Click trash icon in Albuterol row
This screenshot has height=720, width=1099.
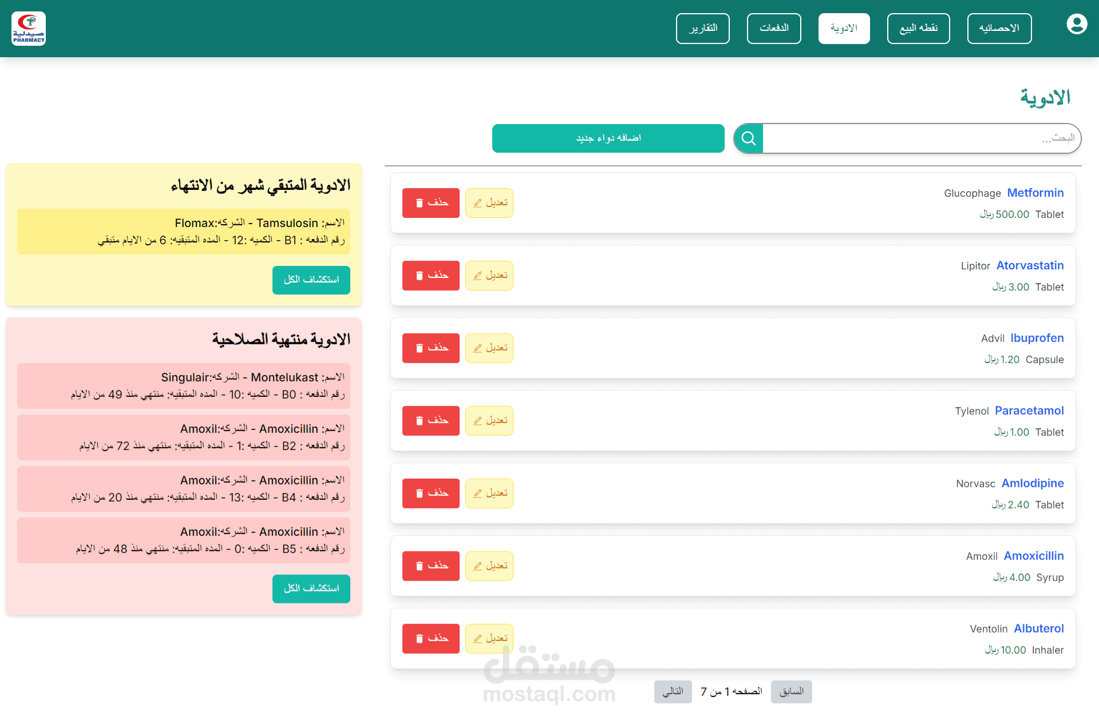pyautogui.click(x=420, y=639)
